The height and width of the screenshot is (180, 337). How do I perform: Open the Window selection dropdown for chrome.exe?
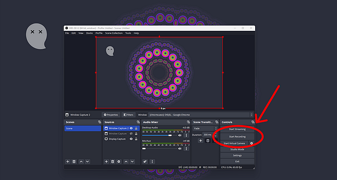[x=201, y=115]
